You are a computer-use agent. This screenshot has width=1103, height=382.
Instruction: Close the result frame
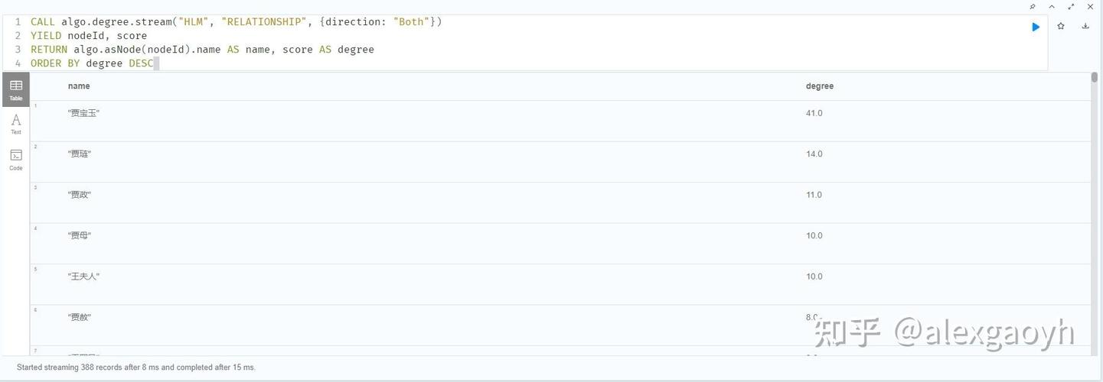(x=1091, y=7)
